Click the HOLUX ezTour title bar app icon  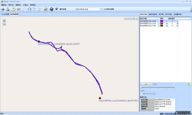(x=2, y=1)
